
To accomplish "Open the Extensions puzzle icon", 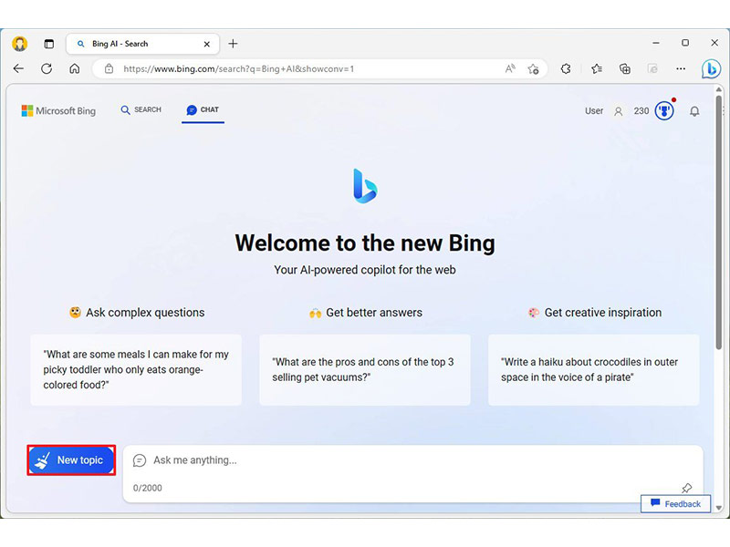I will coord(566,69).
